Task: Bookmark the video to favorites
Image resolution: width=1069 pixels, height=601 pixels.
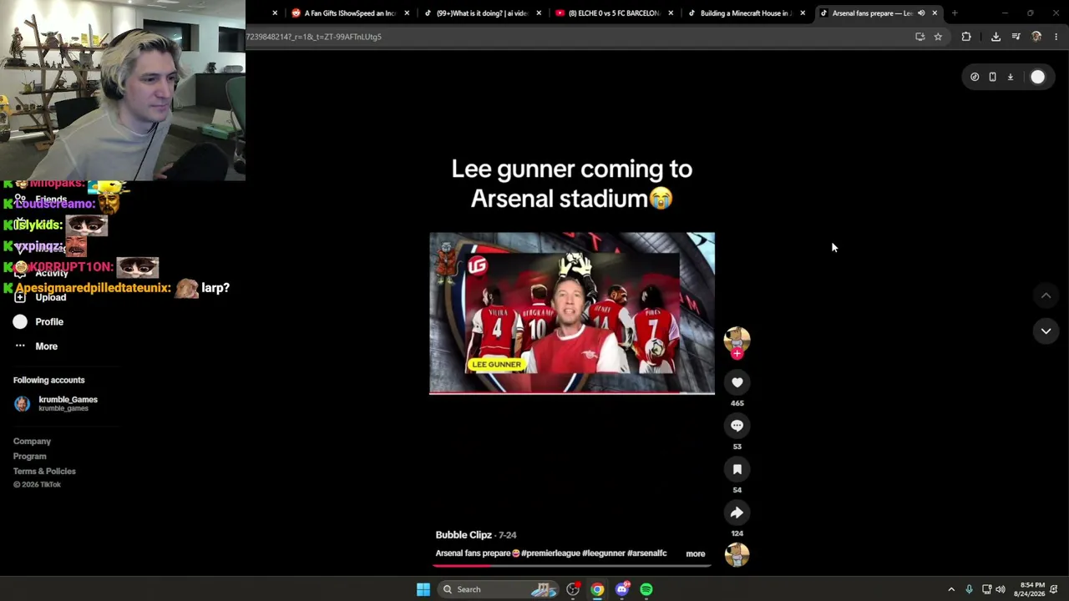Action: (737, 469)
